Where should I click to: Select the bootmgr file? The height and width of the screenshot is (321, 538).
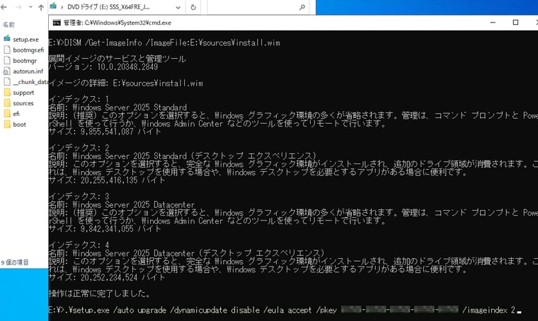tap(25, 61)
